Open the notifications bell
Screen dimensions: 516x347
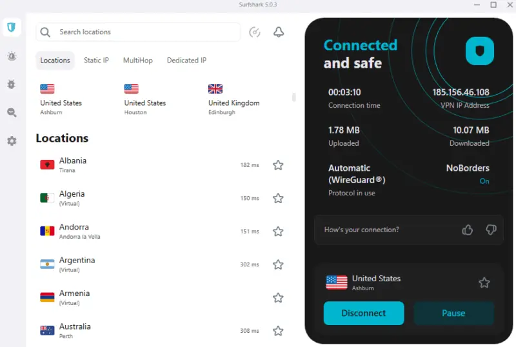pos(279,32)
